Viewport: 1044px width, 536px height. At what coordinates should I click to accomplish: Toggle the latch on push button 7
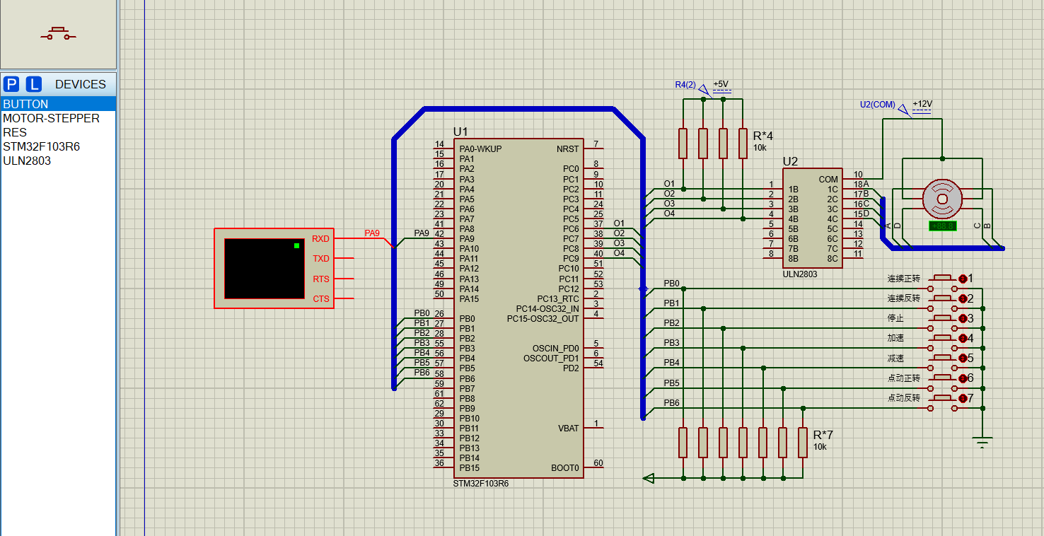point(963,399)
